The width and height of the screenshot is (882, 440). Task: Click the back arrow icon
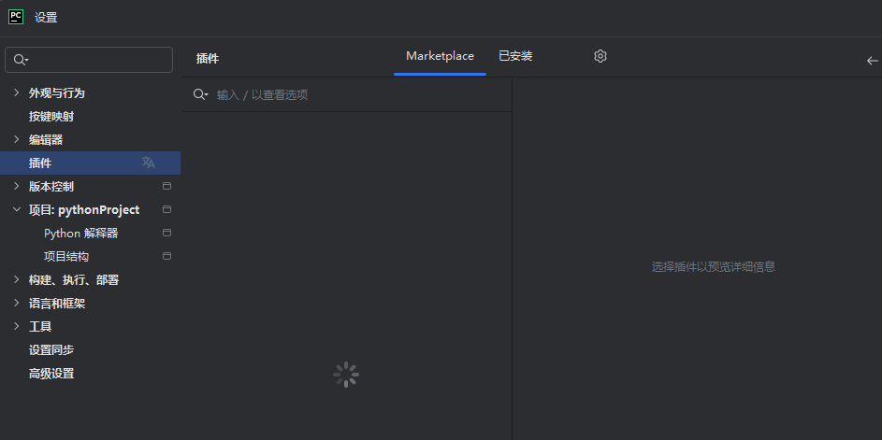(873, 61)
